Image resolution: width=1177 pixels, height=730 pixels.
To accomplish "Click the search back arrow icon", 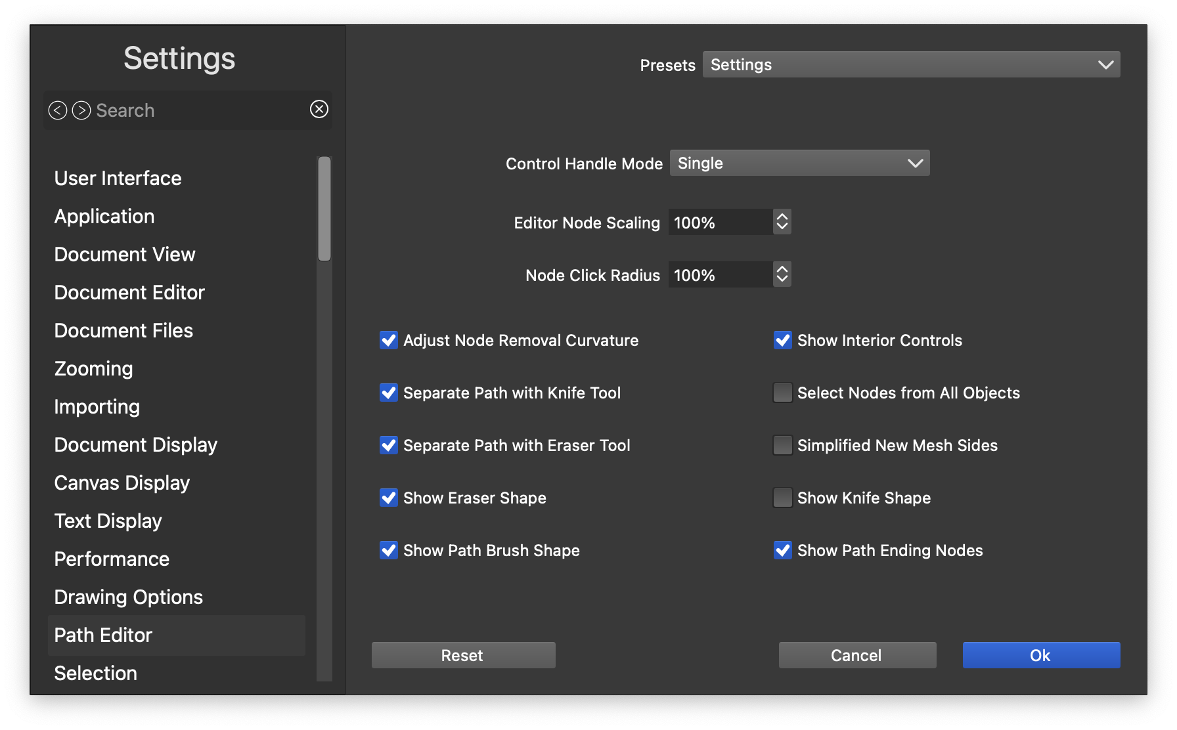I will click(58, 110).
